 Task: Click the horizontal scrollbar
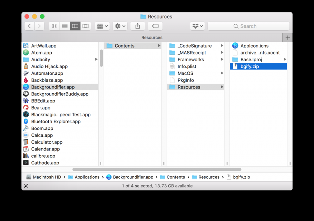pos(157,169)
